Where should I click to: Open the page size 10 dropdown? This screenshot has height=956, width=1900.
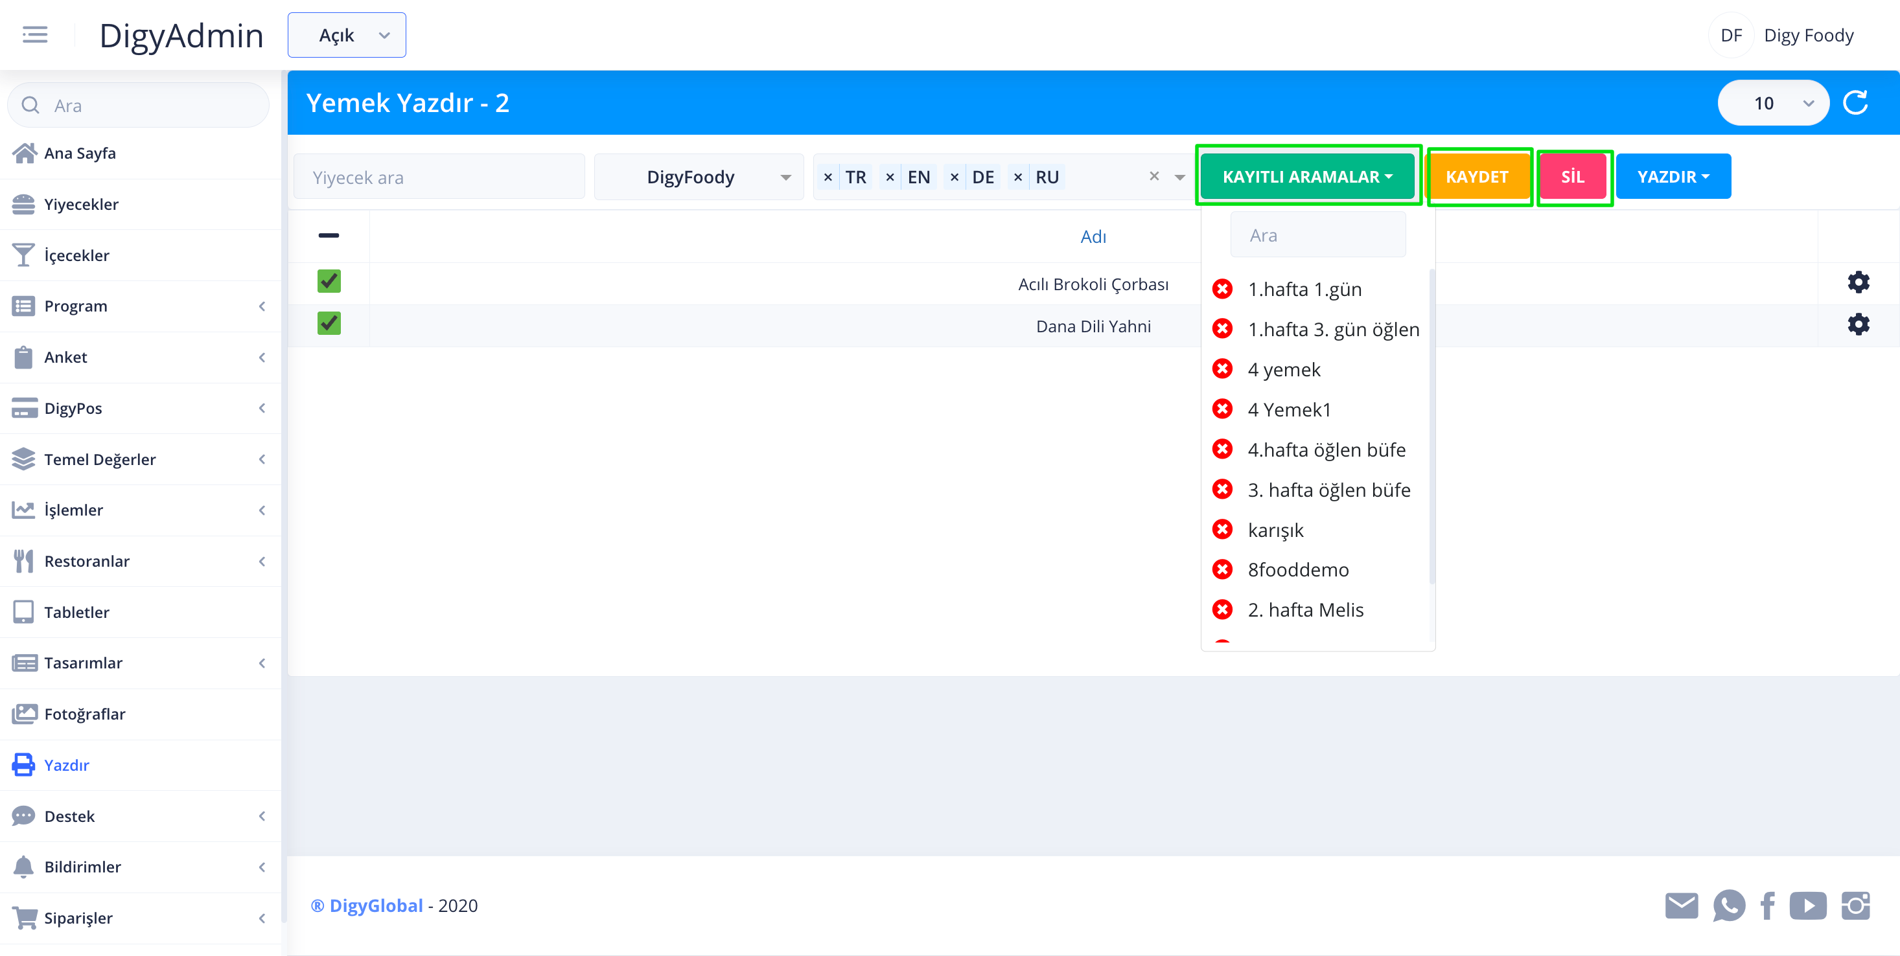pos(1772,103)
